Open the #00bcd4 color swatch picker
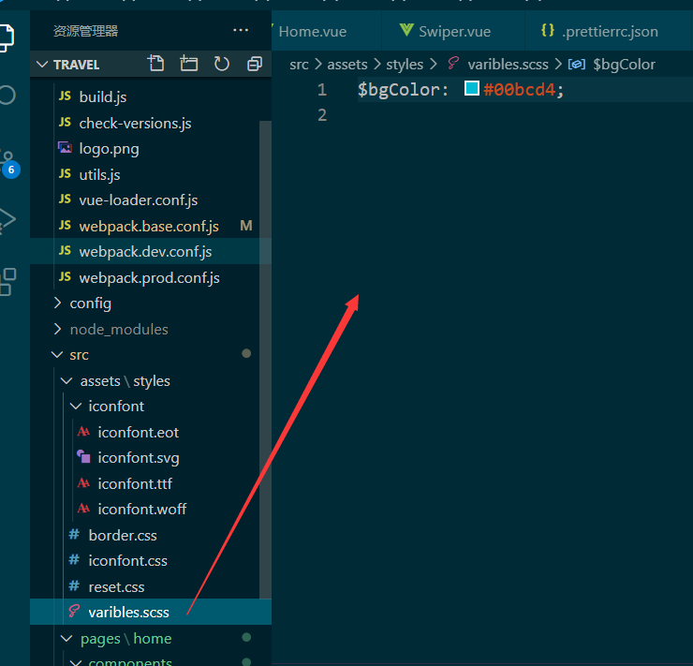The image size is (693, 666). (472, 88)
